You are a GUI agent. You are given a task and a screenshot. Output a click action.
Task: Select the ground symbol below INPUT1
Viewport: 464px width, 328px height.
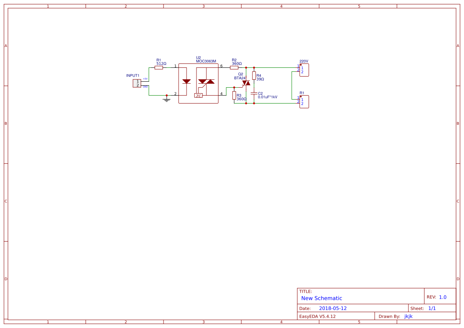pyautogui.click(x=166, y=100)
